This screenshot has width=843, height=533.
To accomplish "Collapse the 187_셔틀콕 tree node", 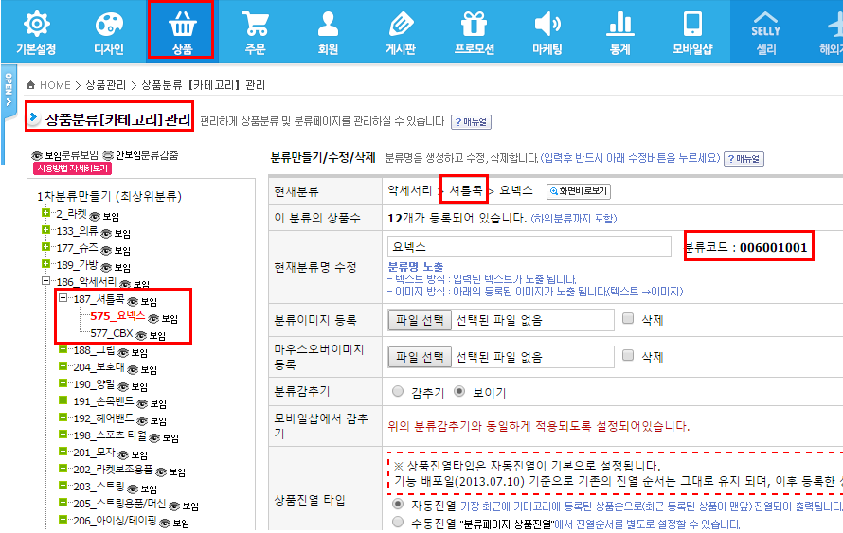I will (x=62, y=299).
